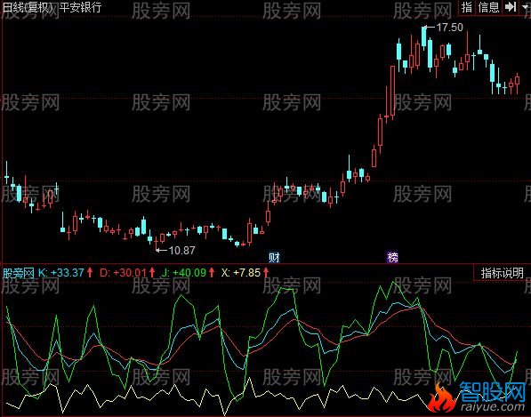Click the 指 indicator button

pyautogui.click(x=467, y=7)
